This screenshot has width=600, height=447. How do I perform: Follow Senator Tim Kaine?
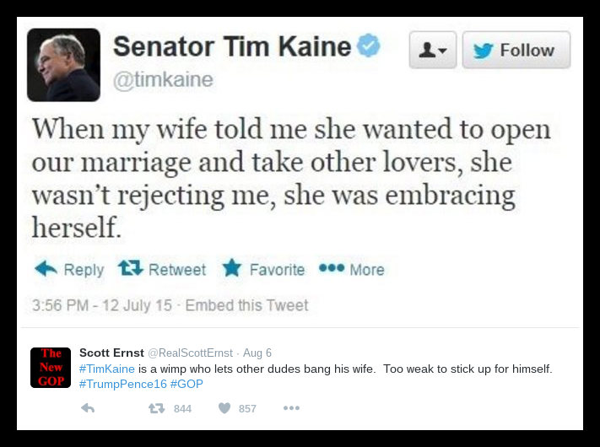tap(516, 50)
